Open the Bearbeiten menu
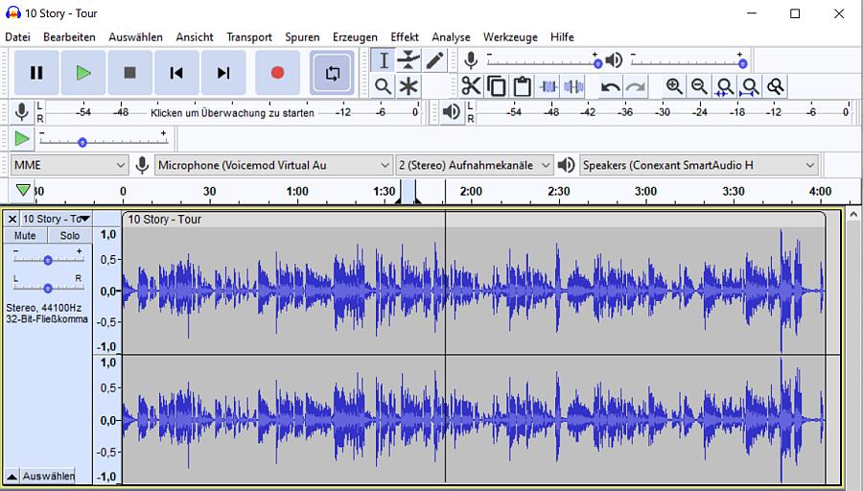Image resolution: width=863 pixels, height=491 pixels. [69, 36]
